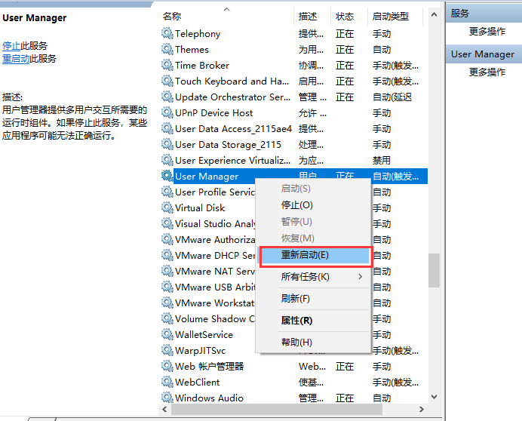
Task: Select the WalletService name
Action: pos(204,335)
